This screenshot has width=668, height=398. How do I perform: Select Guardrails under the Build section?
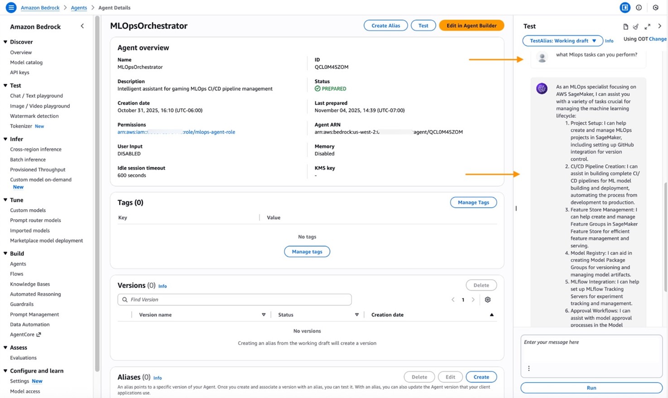point(21,304)
